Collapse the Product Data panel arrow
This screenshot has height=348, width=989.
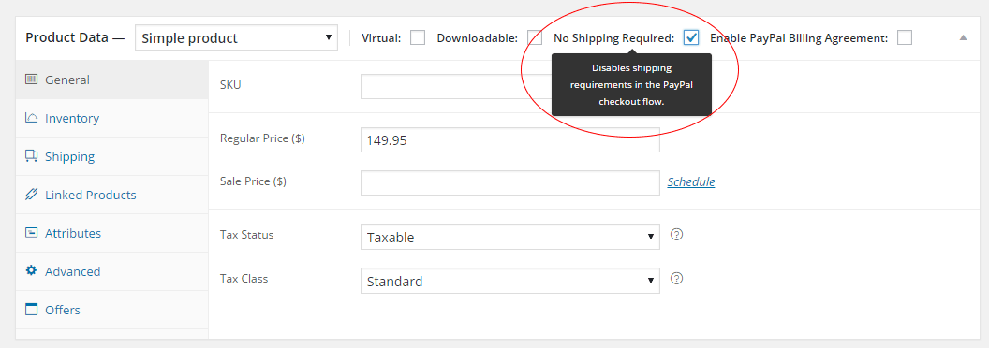pyautogui.click(x=963, y=37)
